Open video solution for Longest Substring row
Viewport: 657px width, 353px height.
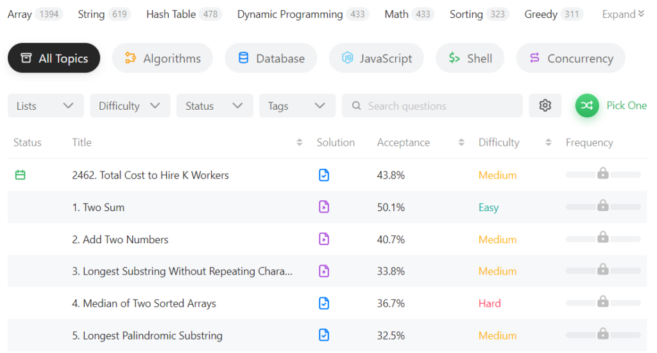coord(324,271)
